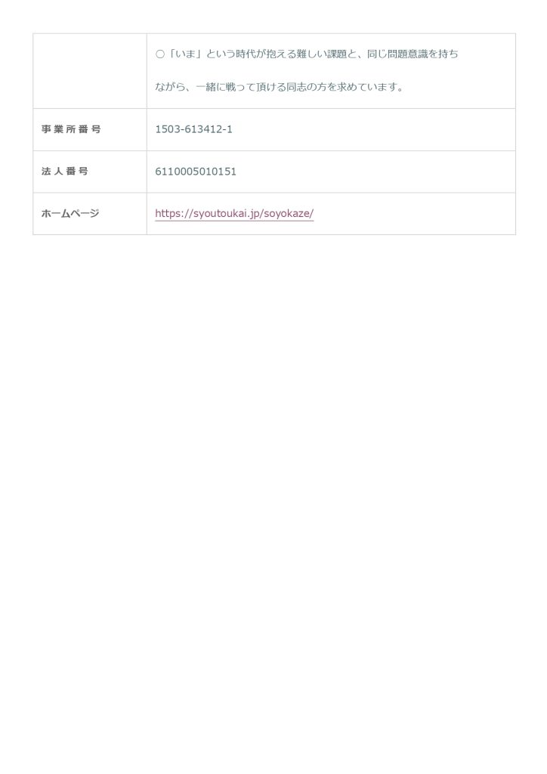
Task: Click the word 一緒に in the second line
Action: 211,87
